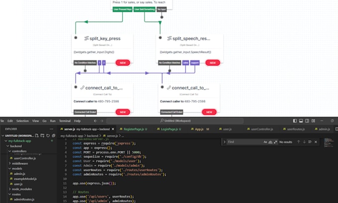Go back with the navigation arrow
The height and width of the screenshot is (203, 338).
pyautogui.click(x=95, y=121)
